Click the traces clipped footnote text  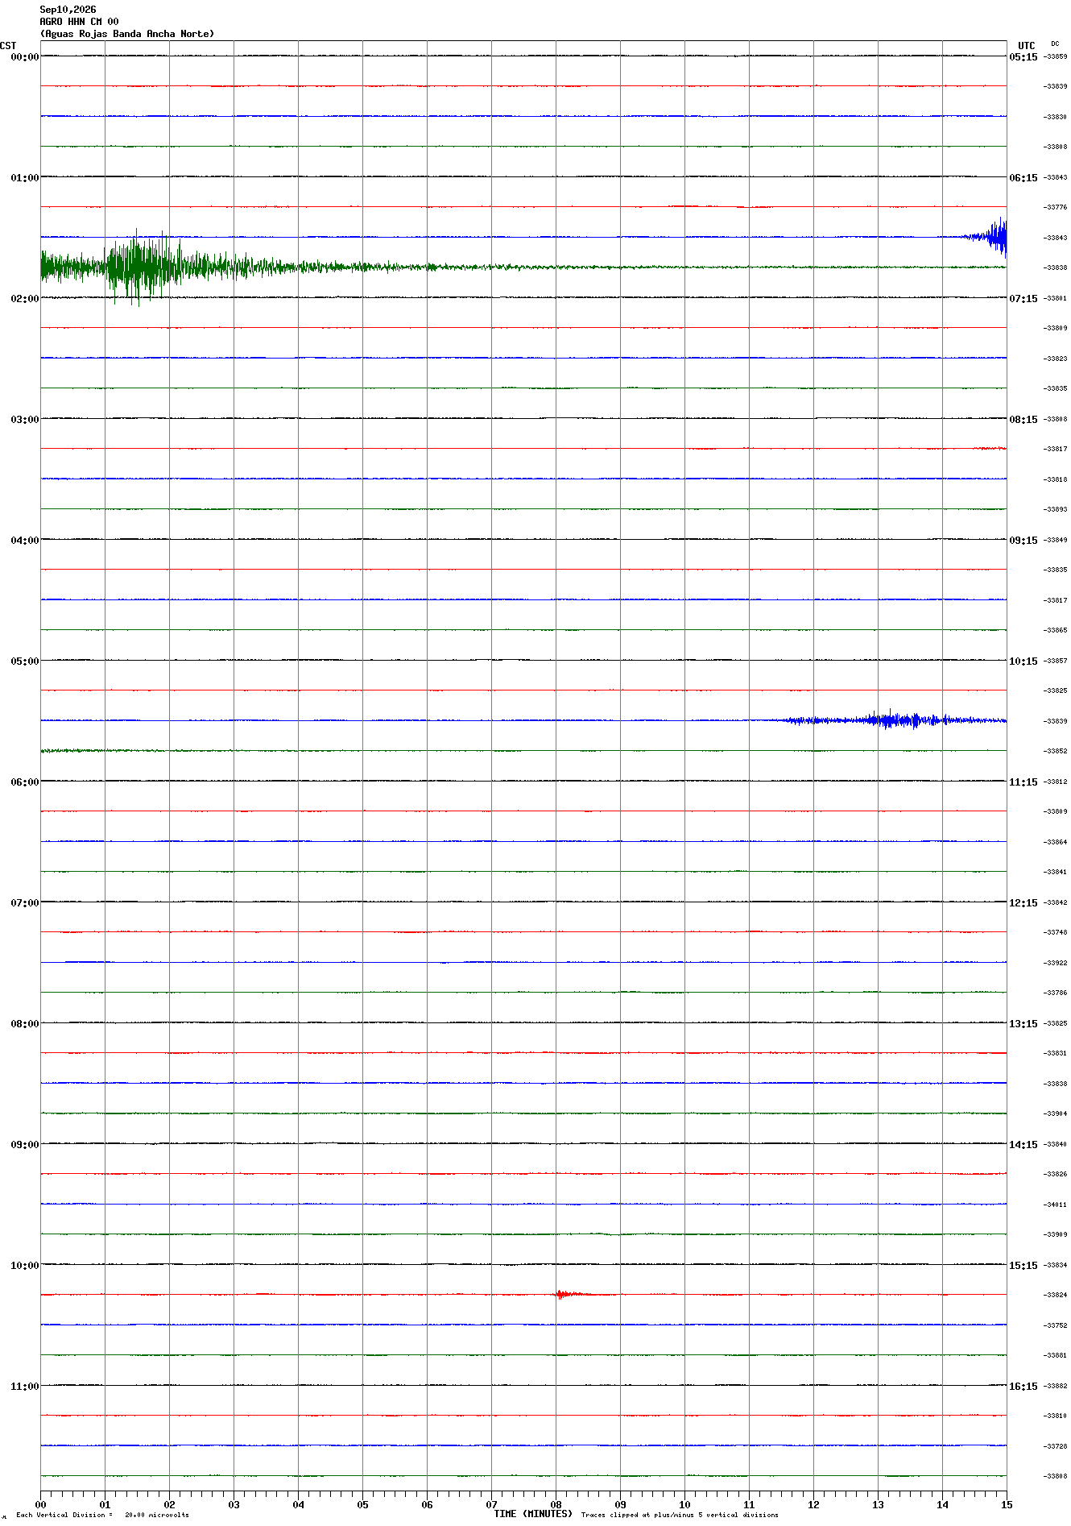[x=680, y=1515]
